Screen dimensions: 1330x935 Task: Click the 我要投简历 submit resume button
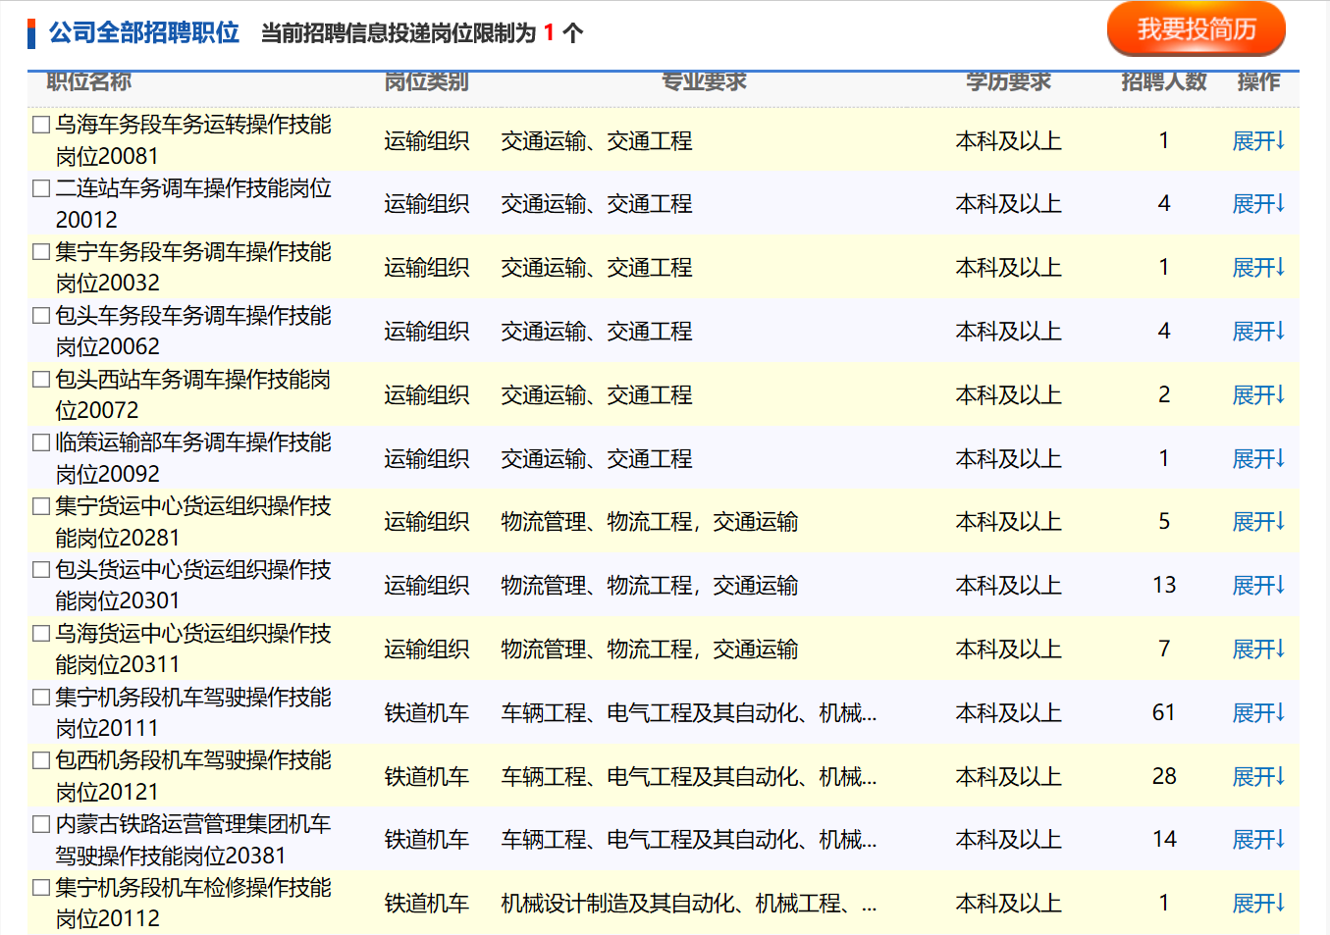point(1196,29)
